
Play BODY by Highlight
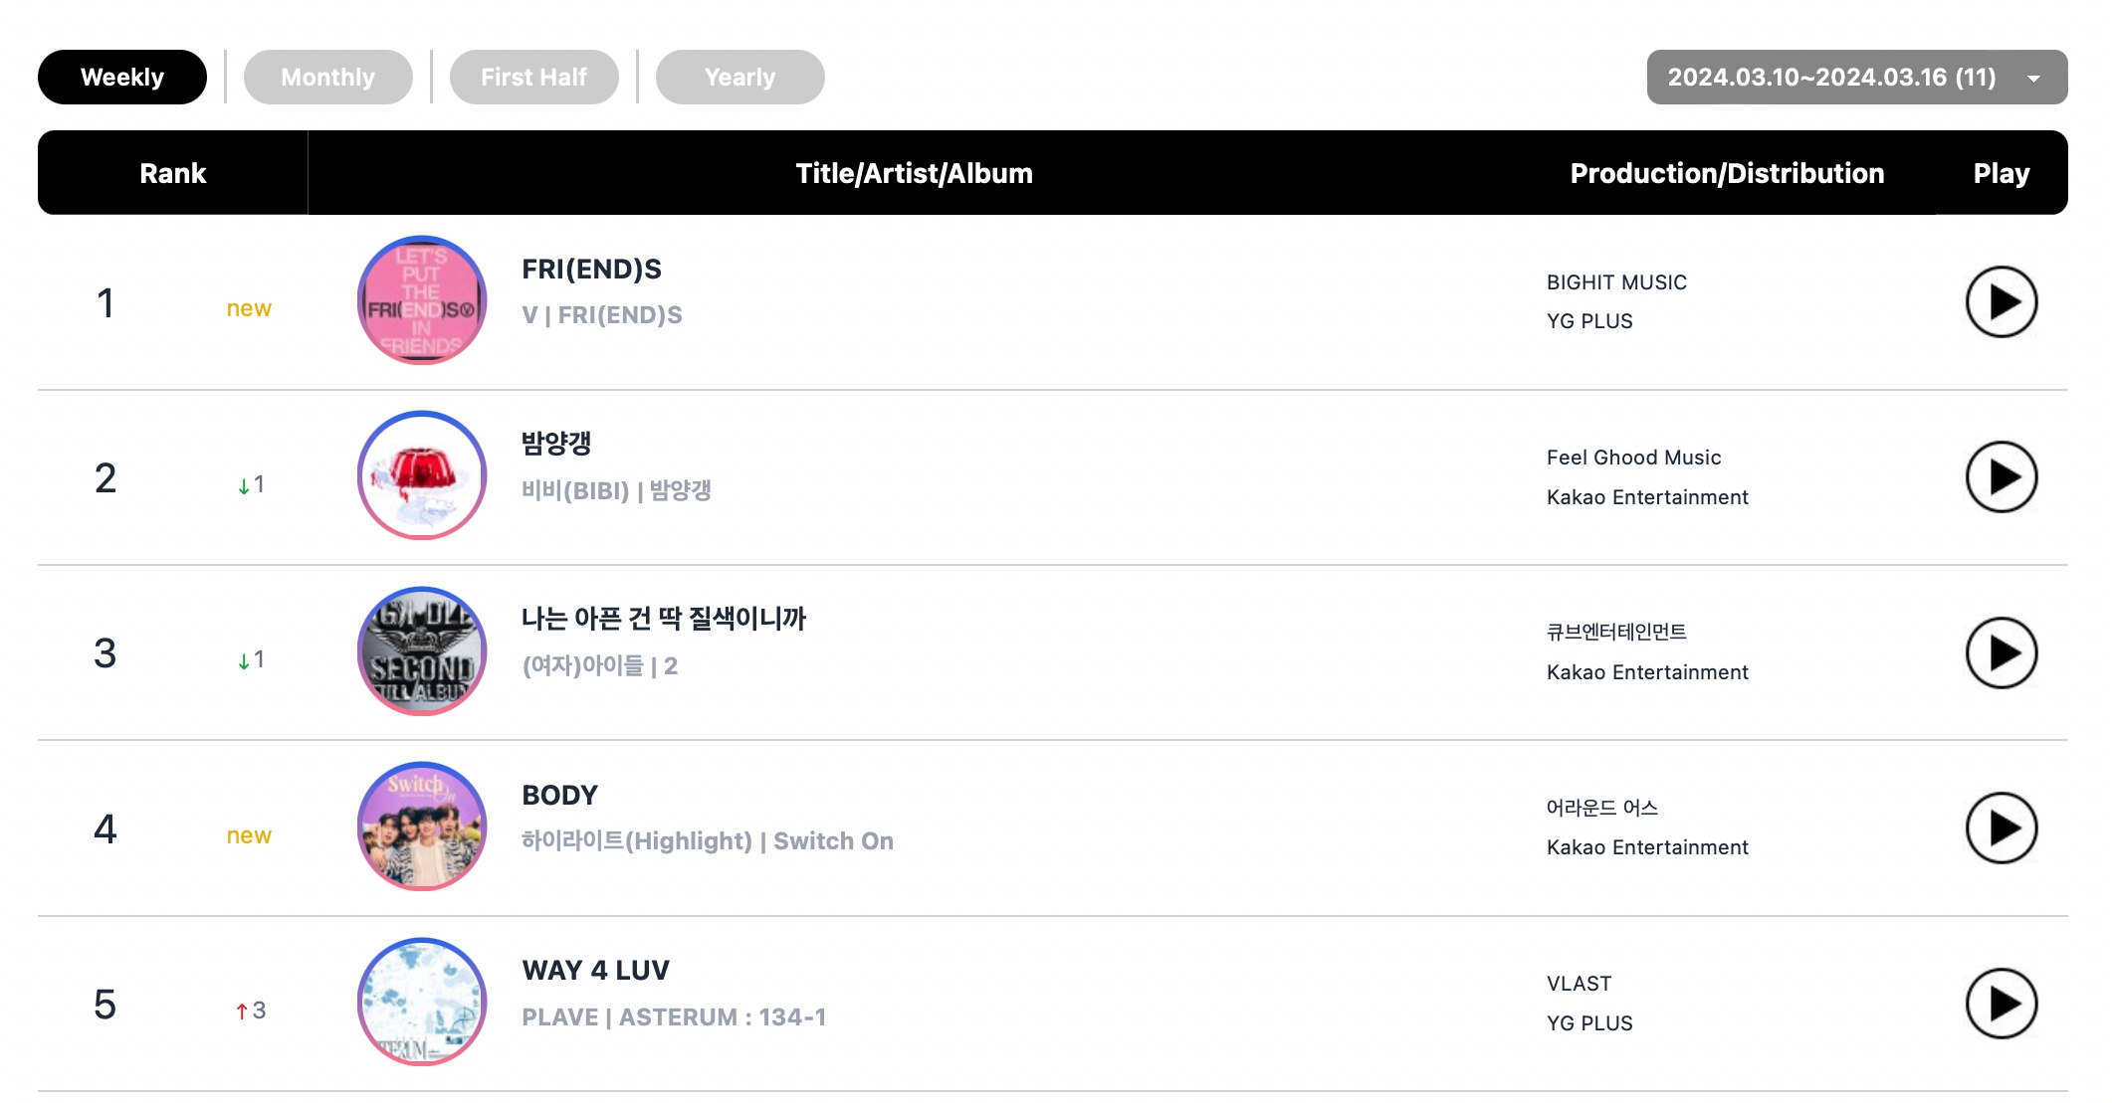coord(2001,828)
